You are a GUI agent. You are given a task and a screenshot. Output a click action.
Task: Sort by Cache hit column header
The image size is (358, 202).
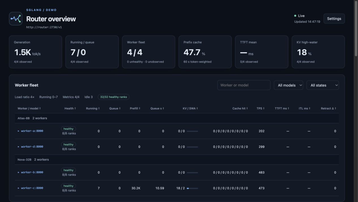(x=240, y=108)
